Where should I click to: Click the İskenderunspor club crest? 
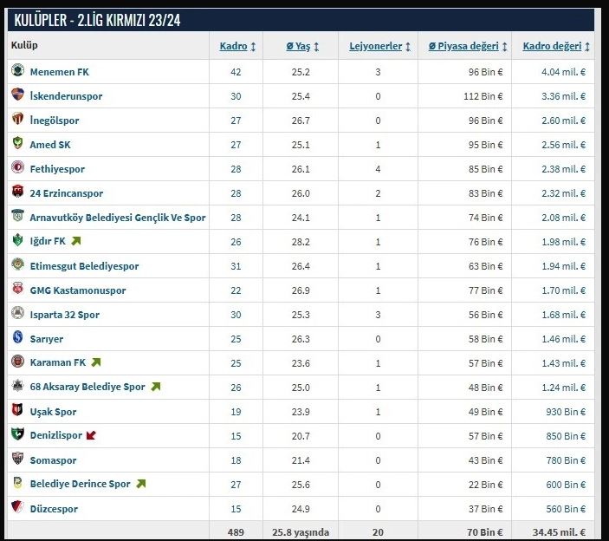tap(17, 95)
